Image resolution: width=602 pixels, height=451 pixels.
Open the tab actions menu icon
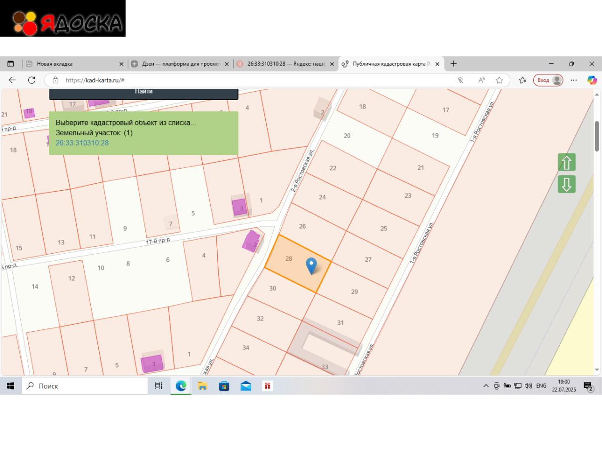click(x=11, y=64)
